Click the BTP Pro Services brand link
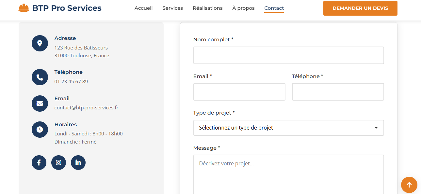The image size is (421, 194). point(67,8)
